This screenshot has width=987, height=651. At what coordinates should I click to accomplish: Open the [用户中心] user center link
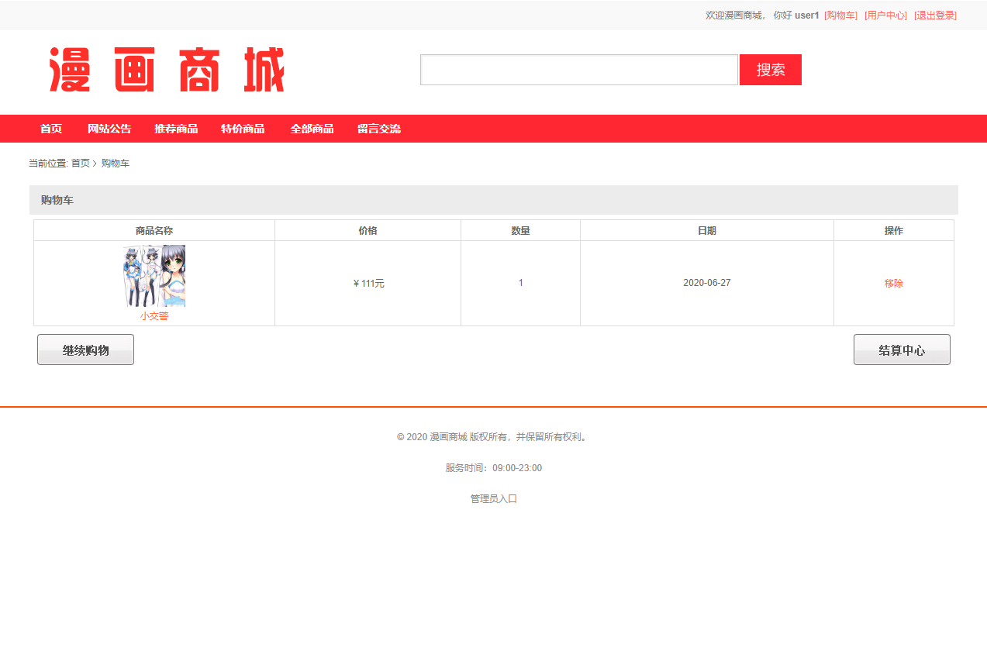[885, 15]
